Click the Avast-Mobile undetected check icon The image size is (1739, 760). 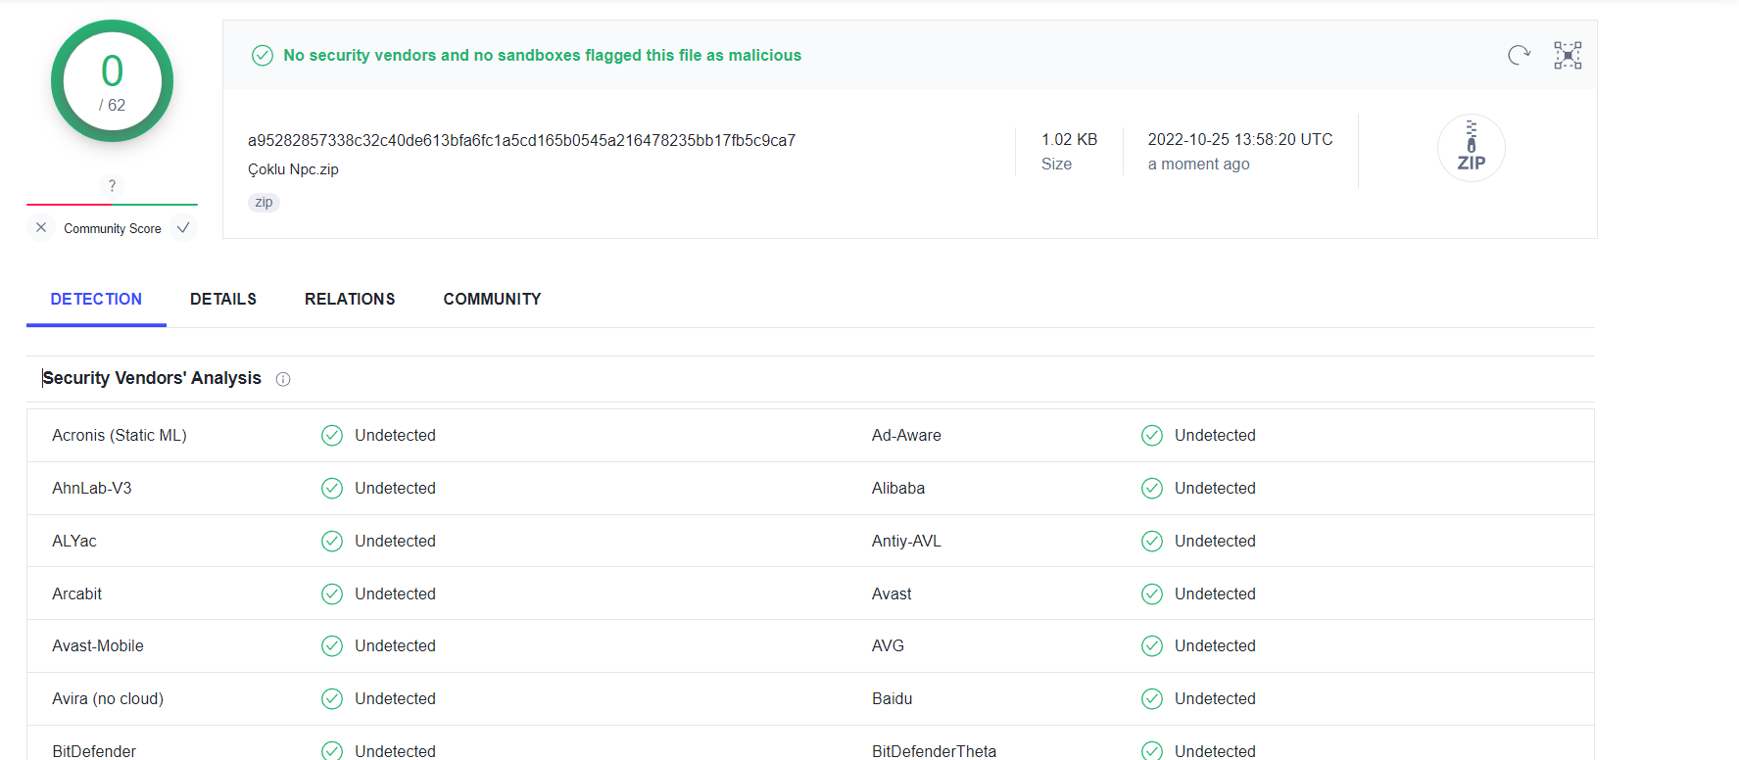(x=332, y=645)
